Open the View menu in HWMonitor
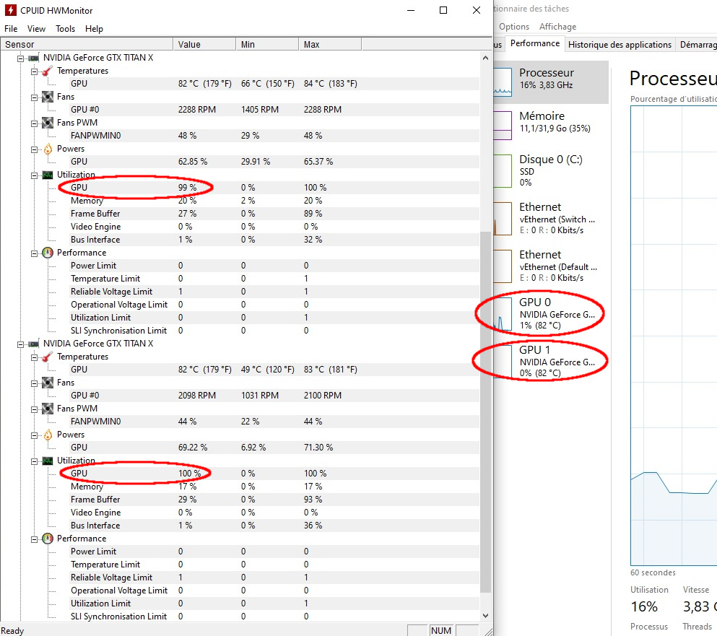The height and width of the screenshot is (636, 717). pos(36,29)
